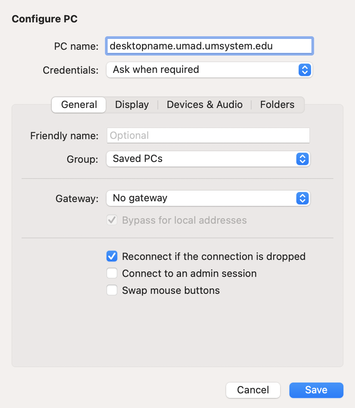Screen dimensions: 355x408
Task: Open the Credentials dropdown chevron icon
Action: click(x=304, y=70)
